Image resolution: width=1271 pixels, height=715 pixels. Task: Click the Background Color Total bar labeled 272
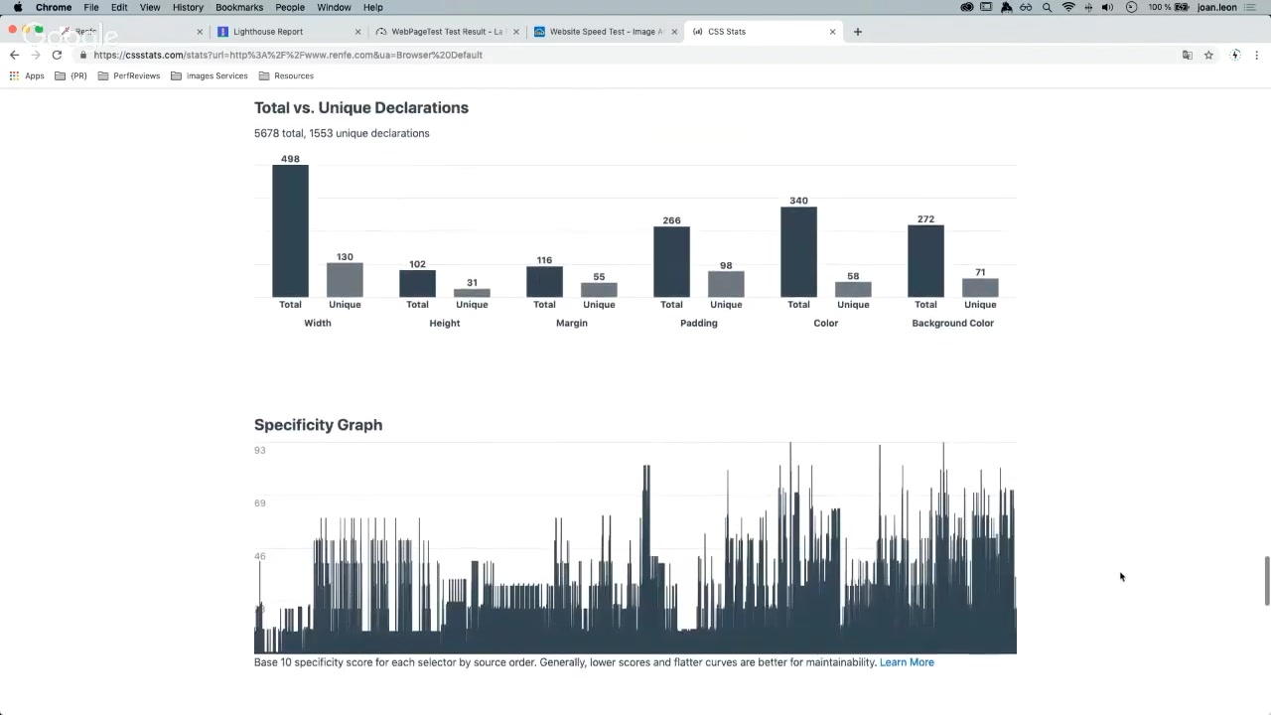(x=925, y=261)
